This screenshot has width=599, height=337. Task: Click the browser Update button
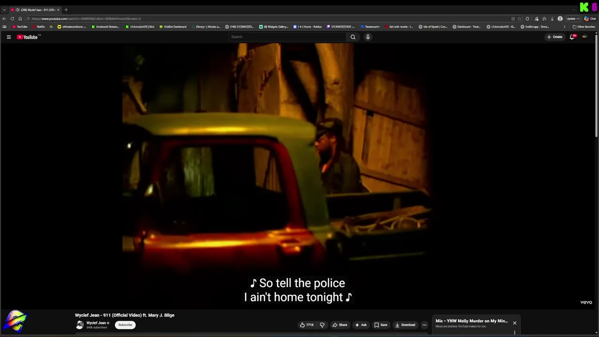coord(573,19)
